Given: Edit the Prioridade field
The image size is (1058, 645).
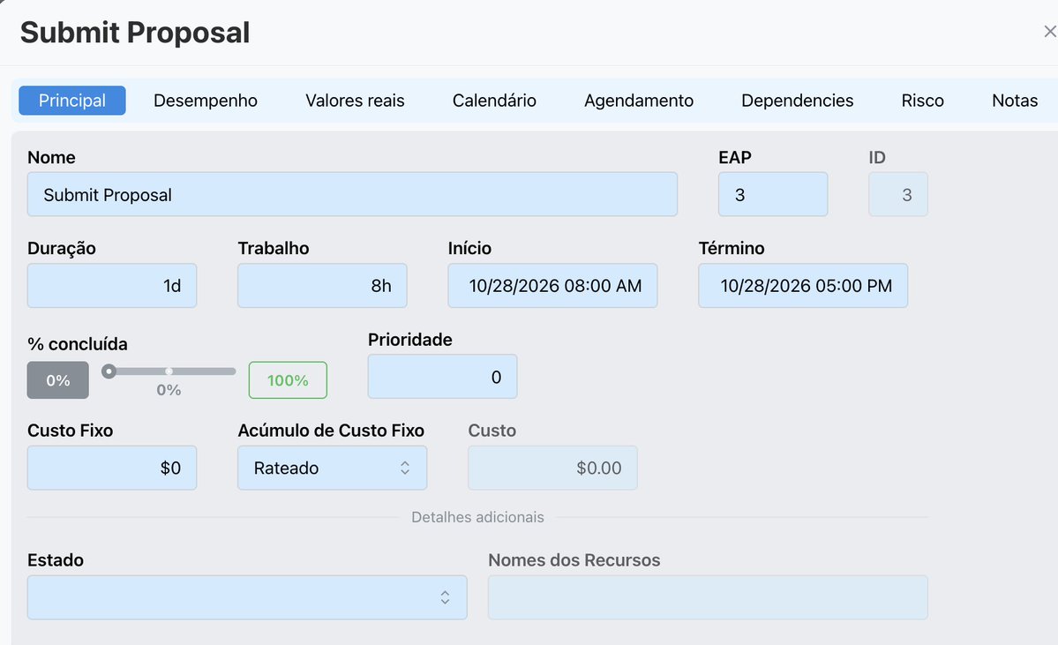Looking at the screenshot, I should [x=443, y=377].
